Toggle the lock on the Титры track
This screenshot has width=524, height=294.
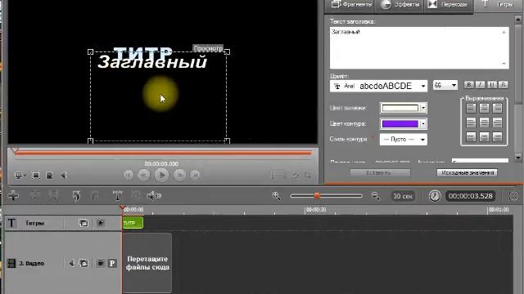(101, 223)
